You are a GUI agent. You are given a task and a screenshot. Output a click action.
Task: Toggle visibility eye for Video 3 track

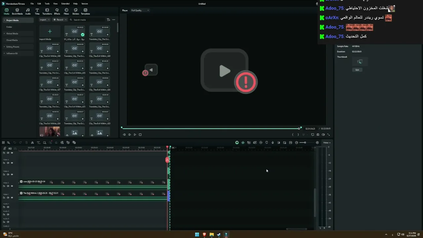click(x=12, y=175)
